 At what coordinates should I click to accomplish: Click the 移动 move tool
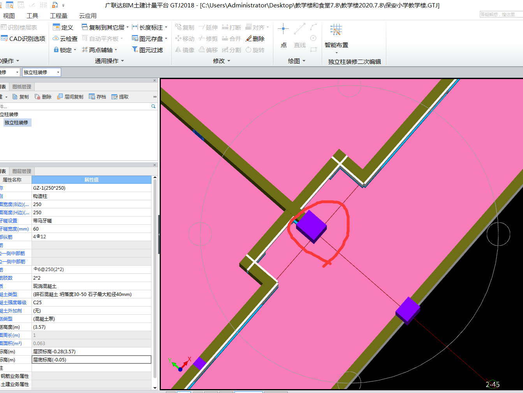pyautogui.click(x=185, y=39)
